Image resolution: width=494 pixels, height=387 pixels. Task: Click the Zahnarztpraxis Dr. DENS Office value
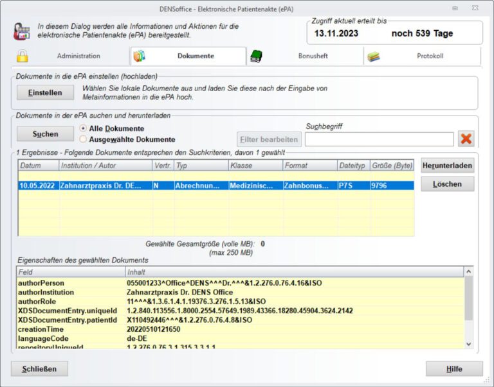coord(180,292)
